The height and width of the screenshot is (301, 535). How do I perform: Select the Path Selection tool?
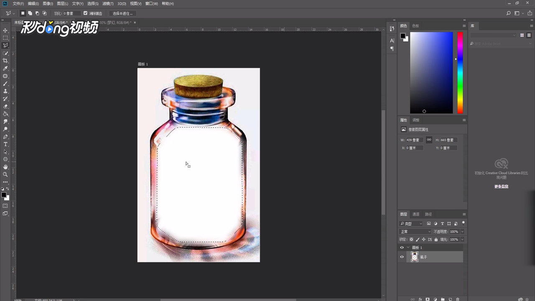pyautogui.click(x=5, y=152)
